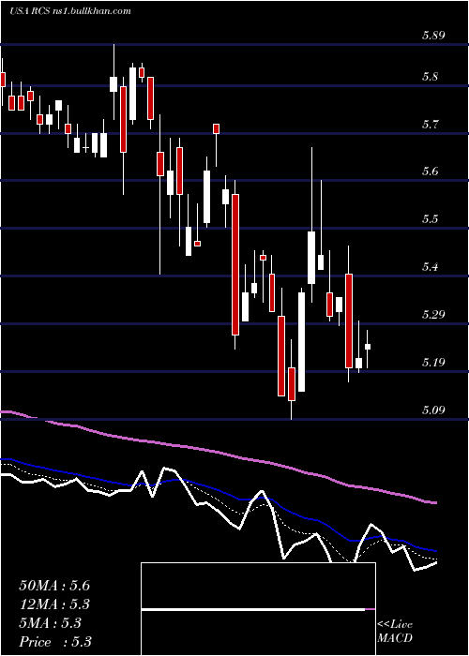Image resolution: width=469 pixels, height=656 pixels.
Task: Click the 'USA RCS ns1.bullkhan.com' chart title
Action: pyautogui.click(x=70, y=11)
